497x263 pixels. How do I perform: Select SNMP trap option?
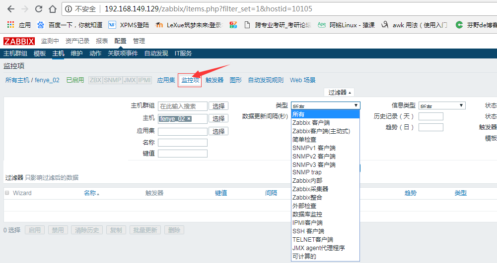tap(326, 172)
